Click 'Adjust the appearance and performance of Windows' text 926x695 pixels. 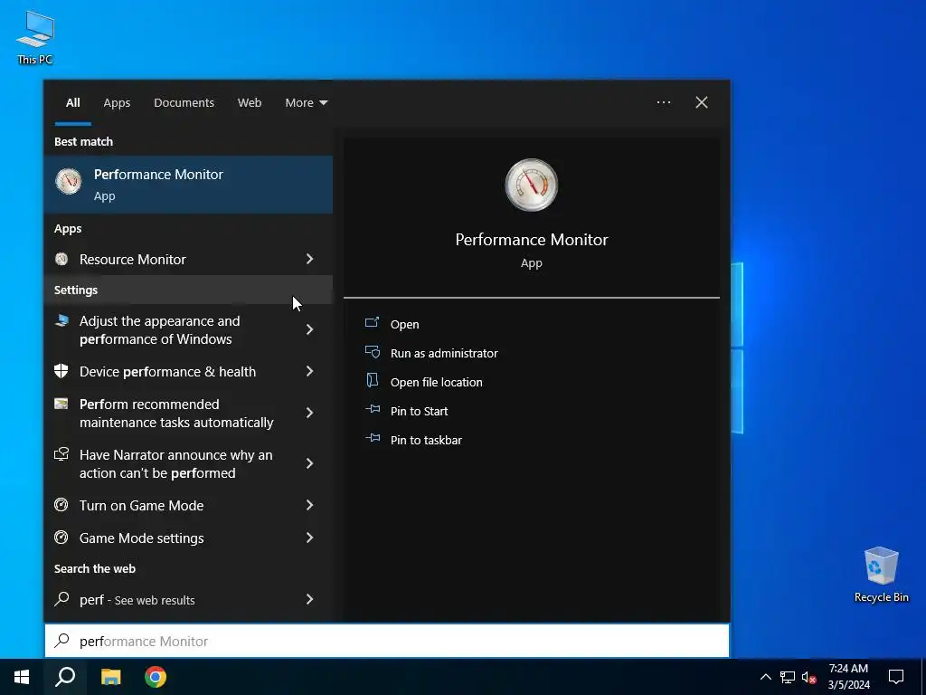click(x=159, y=329)
